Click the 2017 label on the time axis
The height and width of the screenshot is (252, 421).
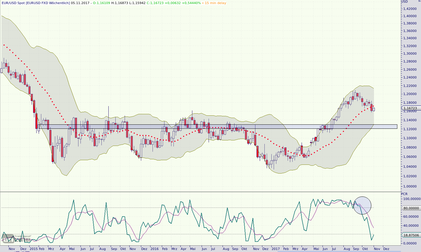pos(275,249)
